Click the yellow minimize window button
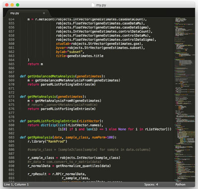The height and width of the screenshot is (189, 198). [x=12, y=5]
